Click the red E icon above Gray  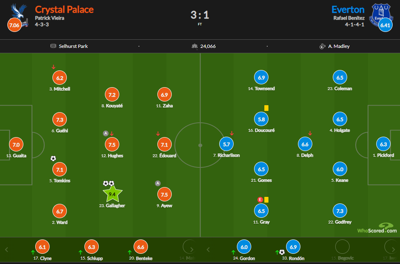(260, 199)
